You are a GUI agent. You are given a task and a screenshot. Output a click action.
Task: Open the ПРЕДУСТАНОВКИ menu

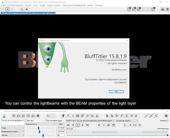coord(54,5)
